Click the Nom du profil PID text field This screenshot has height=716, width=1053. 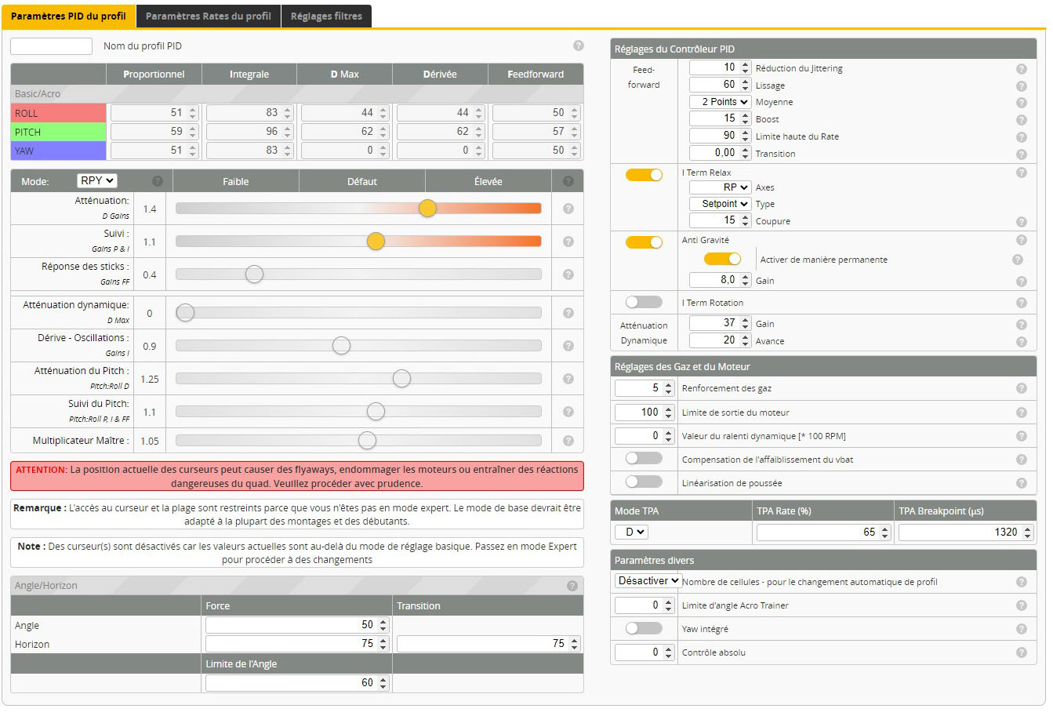click(x=52, y=46)
